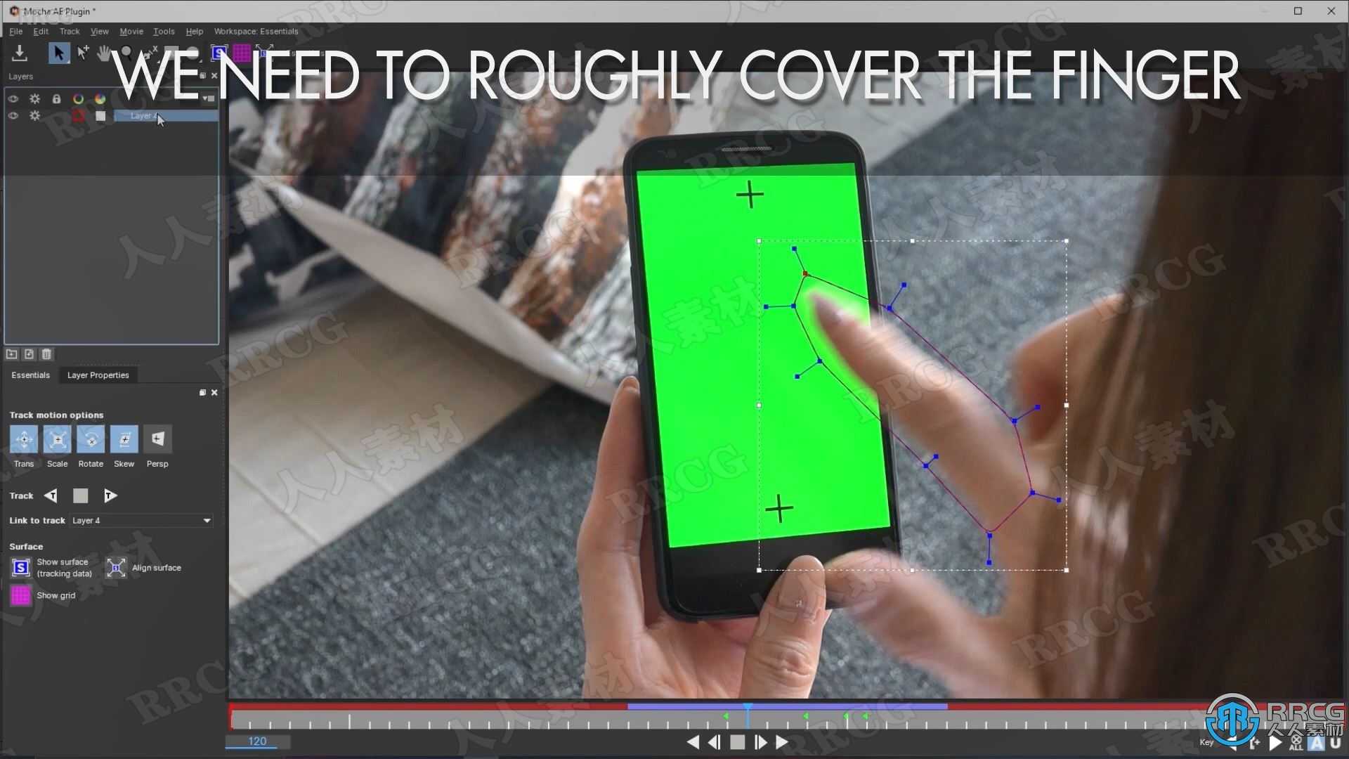Click the rewind track button

(x=51, y=495)
